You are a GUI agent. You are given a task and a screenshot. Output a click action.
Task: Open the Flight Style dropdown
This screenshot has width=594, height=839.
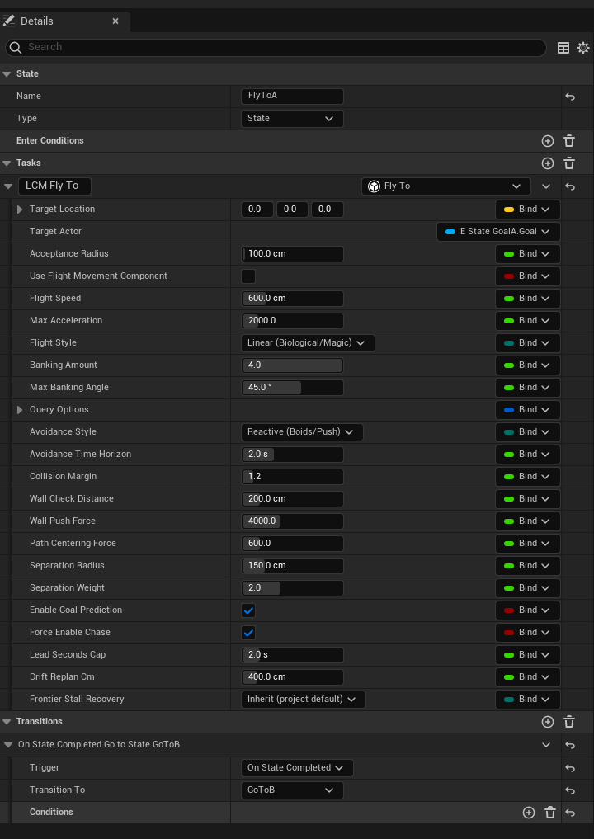tap(308, 342)
